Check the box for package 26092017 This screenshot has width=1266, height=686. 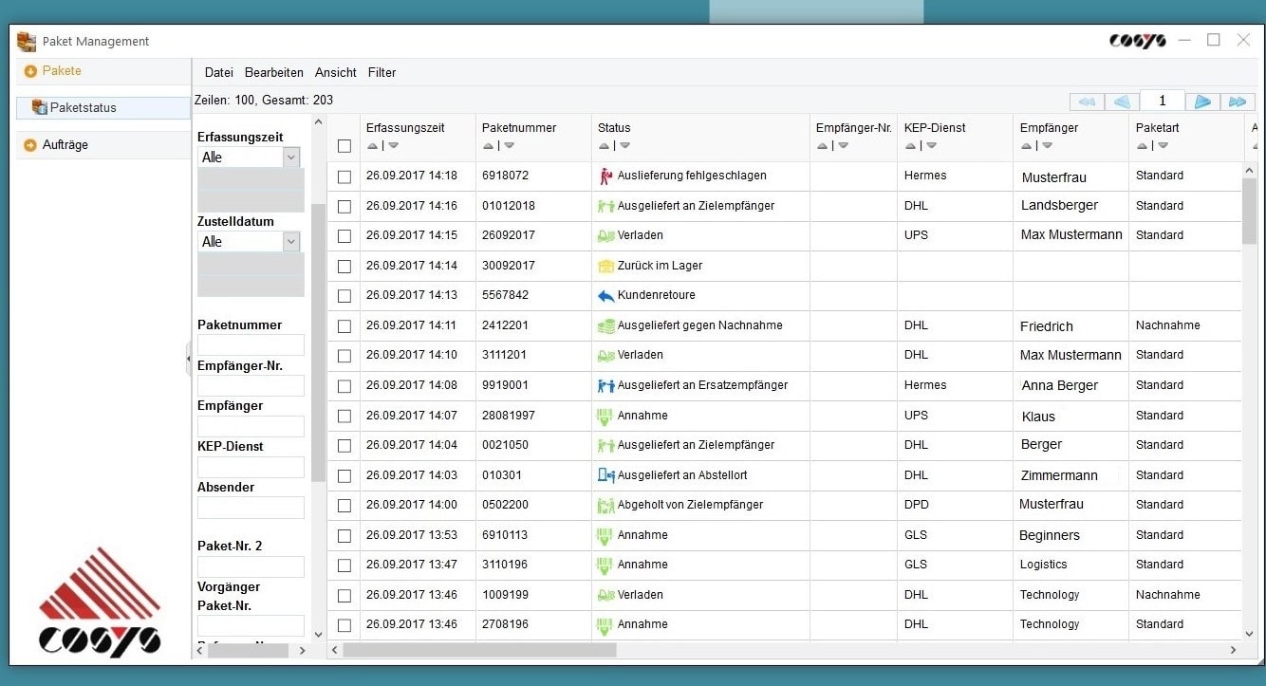pos(344,236)
